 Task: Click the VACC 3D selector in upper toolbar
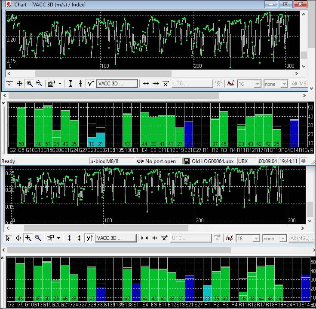[117, 84]
